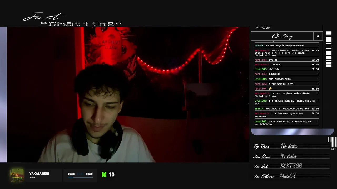
Task: Click the viewer count 10
Action: coord(111,175)
